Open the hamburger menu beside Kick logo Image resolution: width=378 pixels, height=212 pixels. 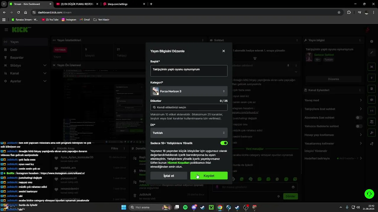point(6,30)
